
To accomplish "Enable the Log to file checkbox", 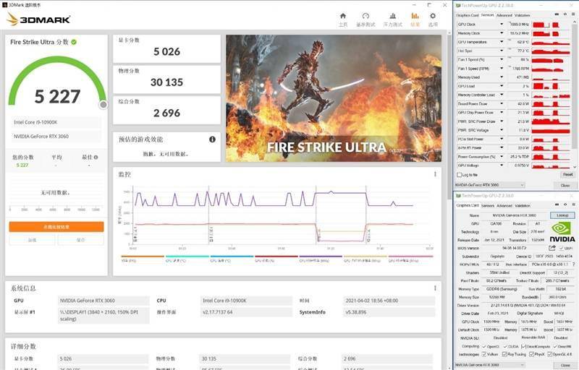I will 459,174.
